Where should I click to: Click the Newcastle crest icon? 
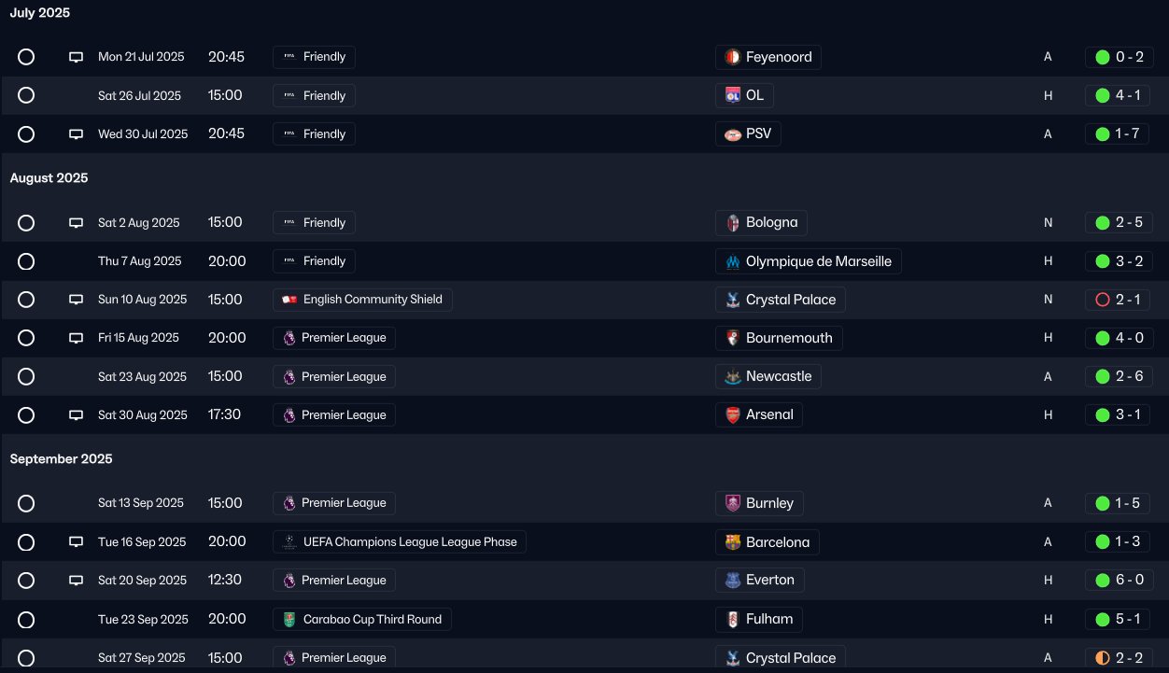point(733,376)
